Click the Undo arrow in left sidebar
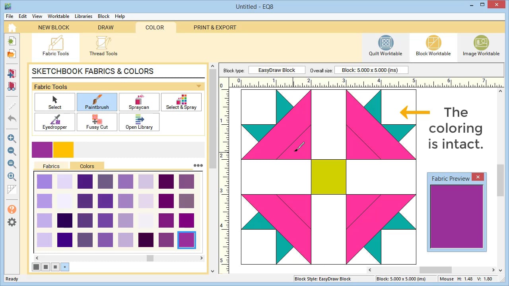Image resolution: width=509 pixels, height=286 pixels. tap(12, 119)
